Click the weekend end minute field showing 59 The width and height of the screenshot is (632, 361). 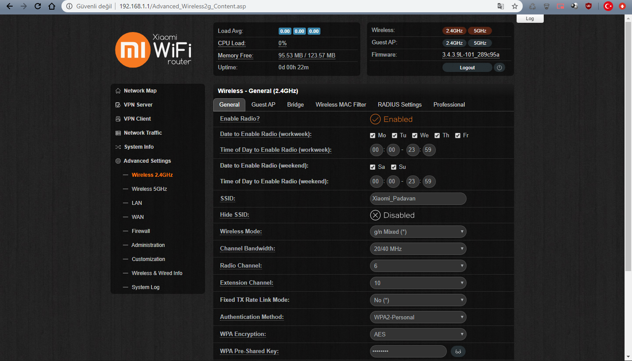428,182
